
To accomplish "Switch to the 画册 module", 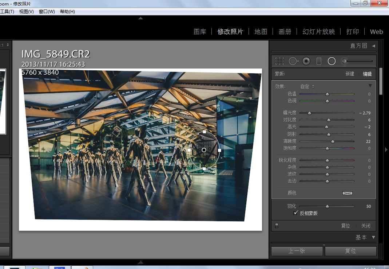I will pos(285,32).
